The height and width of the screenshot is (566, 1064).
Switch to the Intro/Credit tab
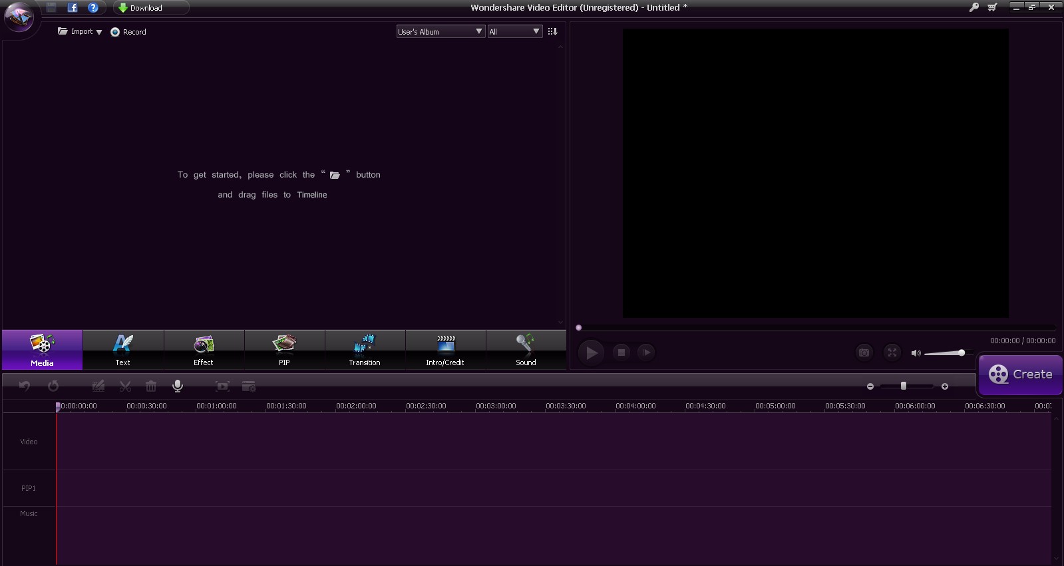click(445, 350)
